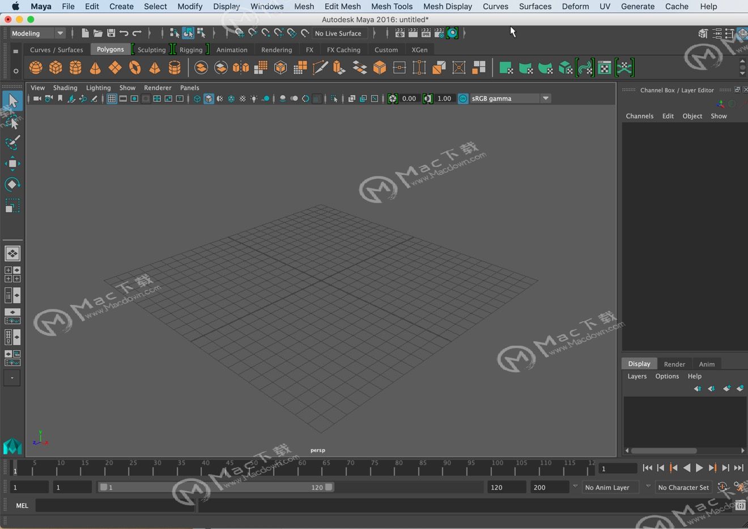Select the Paint Selection tool

(12, 143)
